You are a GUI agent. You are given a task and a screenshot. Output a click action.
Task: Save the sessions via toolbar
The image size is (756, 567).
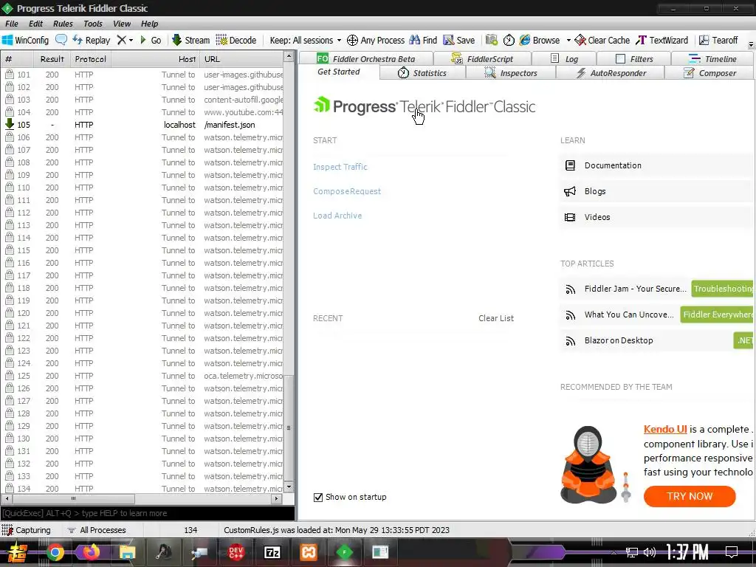pyautogui.click(x=459, y=40)
